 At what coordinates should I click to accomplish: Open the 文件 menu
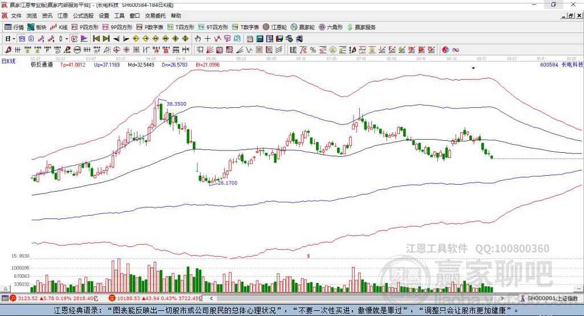(x=16, y=15)
